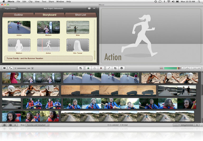The height and width of the screenshot is (141, 203).
Task: Switch to the Shot List tab
Action: pos(81,15)
